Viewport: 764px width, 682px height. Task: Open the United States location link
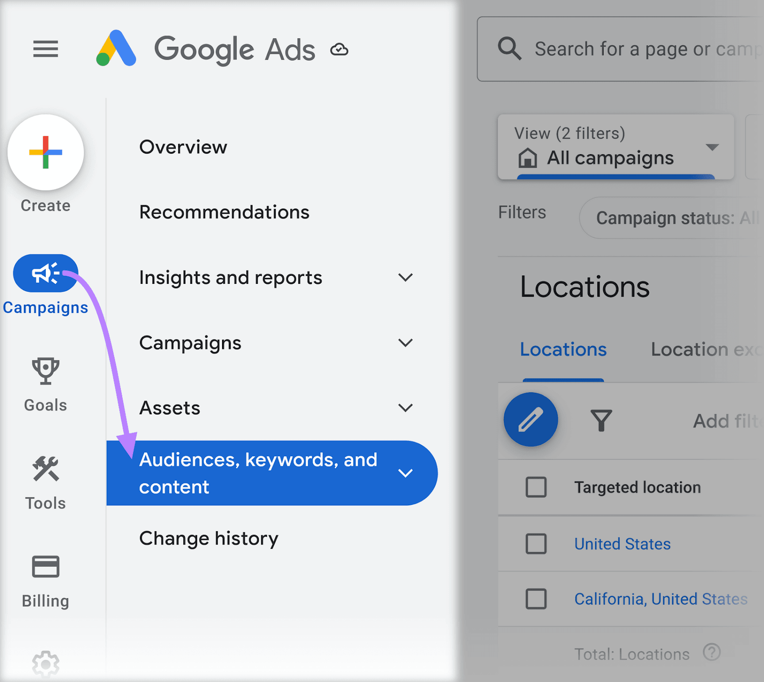(x=622, y=544)
